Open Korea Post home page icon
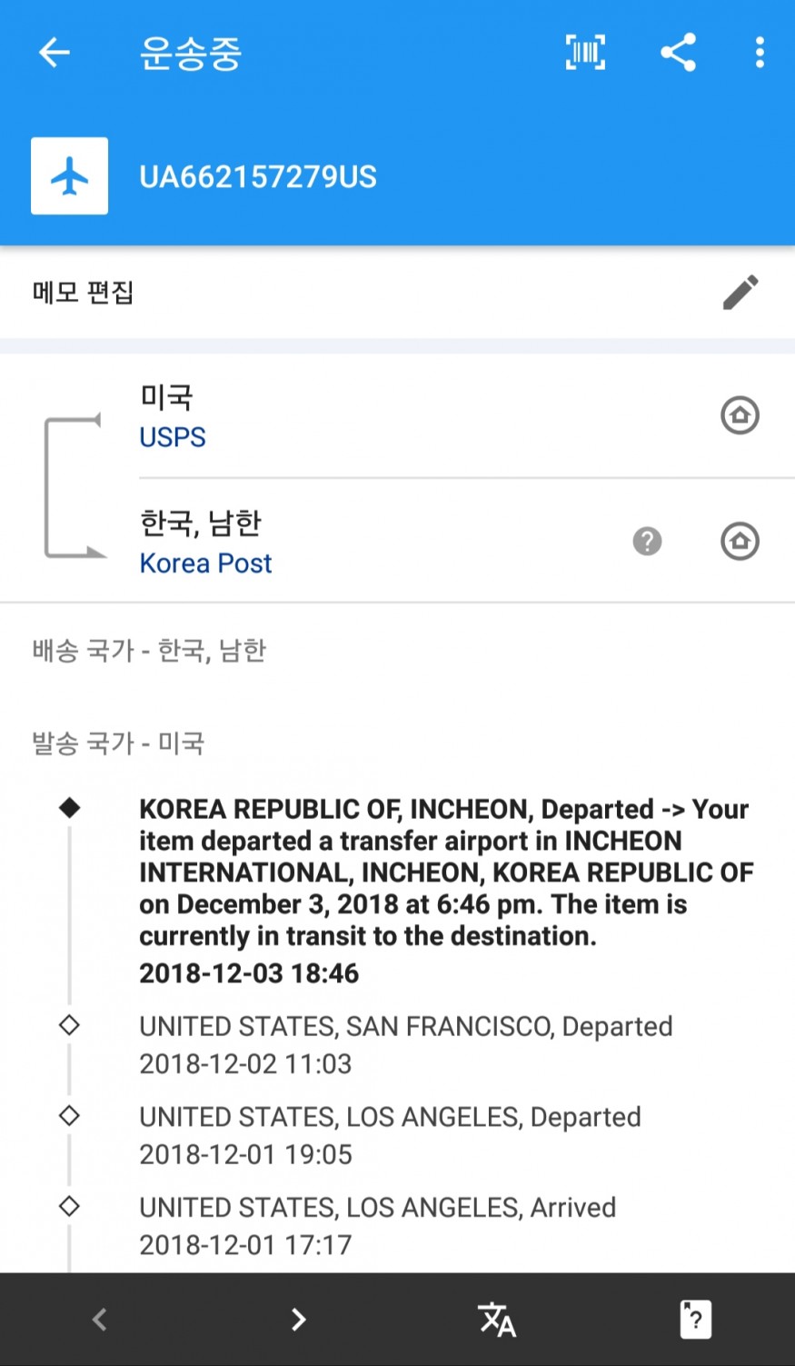Screen dimensions: 795x1366 click(x=740, y=542)
